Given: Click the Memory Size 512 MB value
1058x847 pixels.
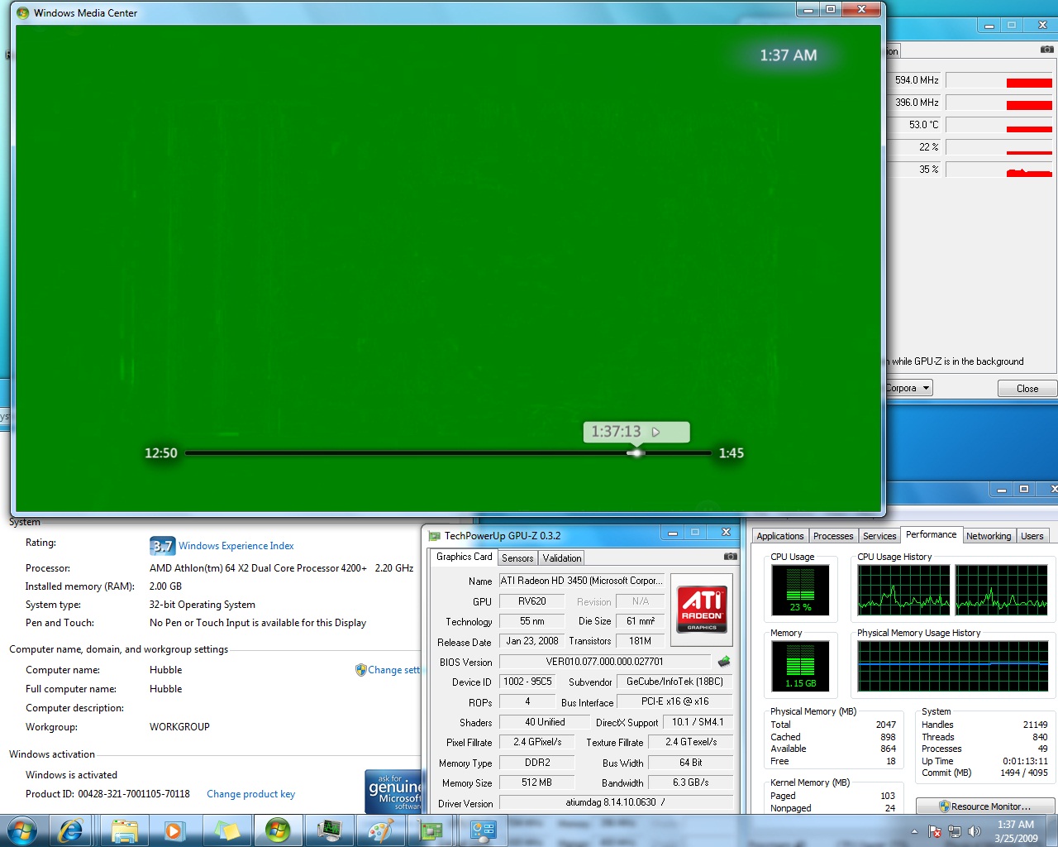Looking at the screenshot, I should pos(537,782).
